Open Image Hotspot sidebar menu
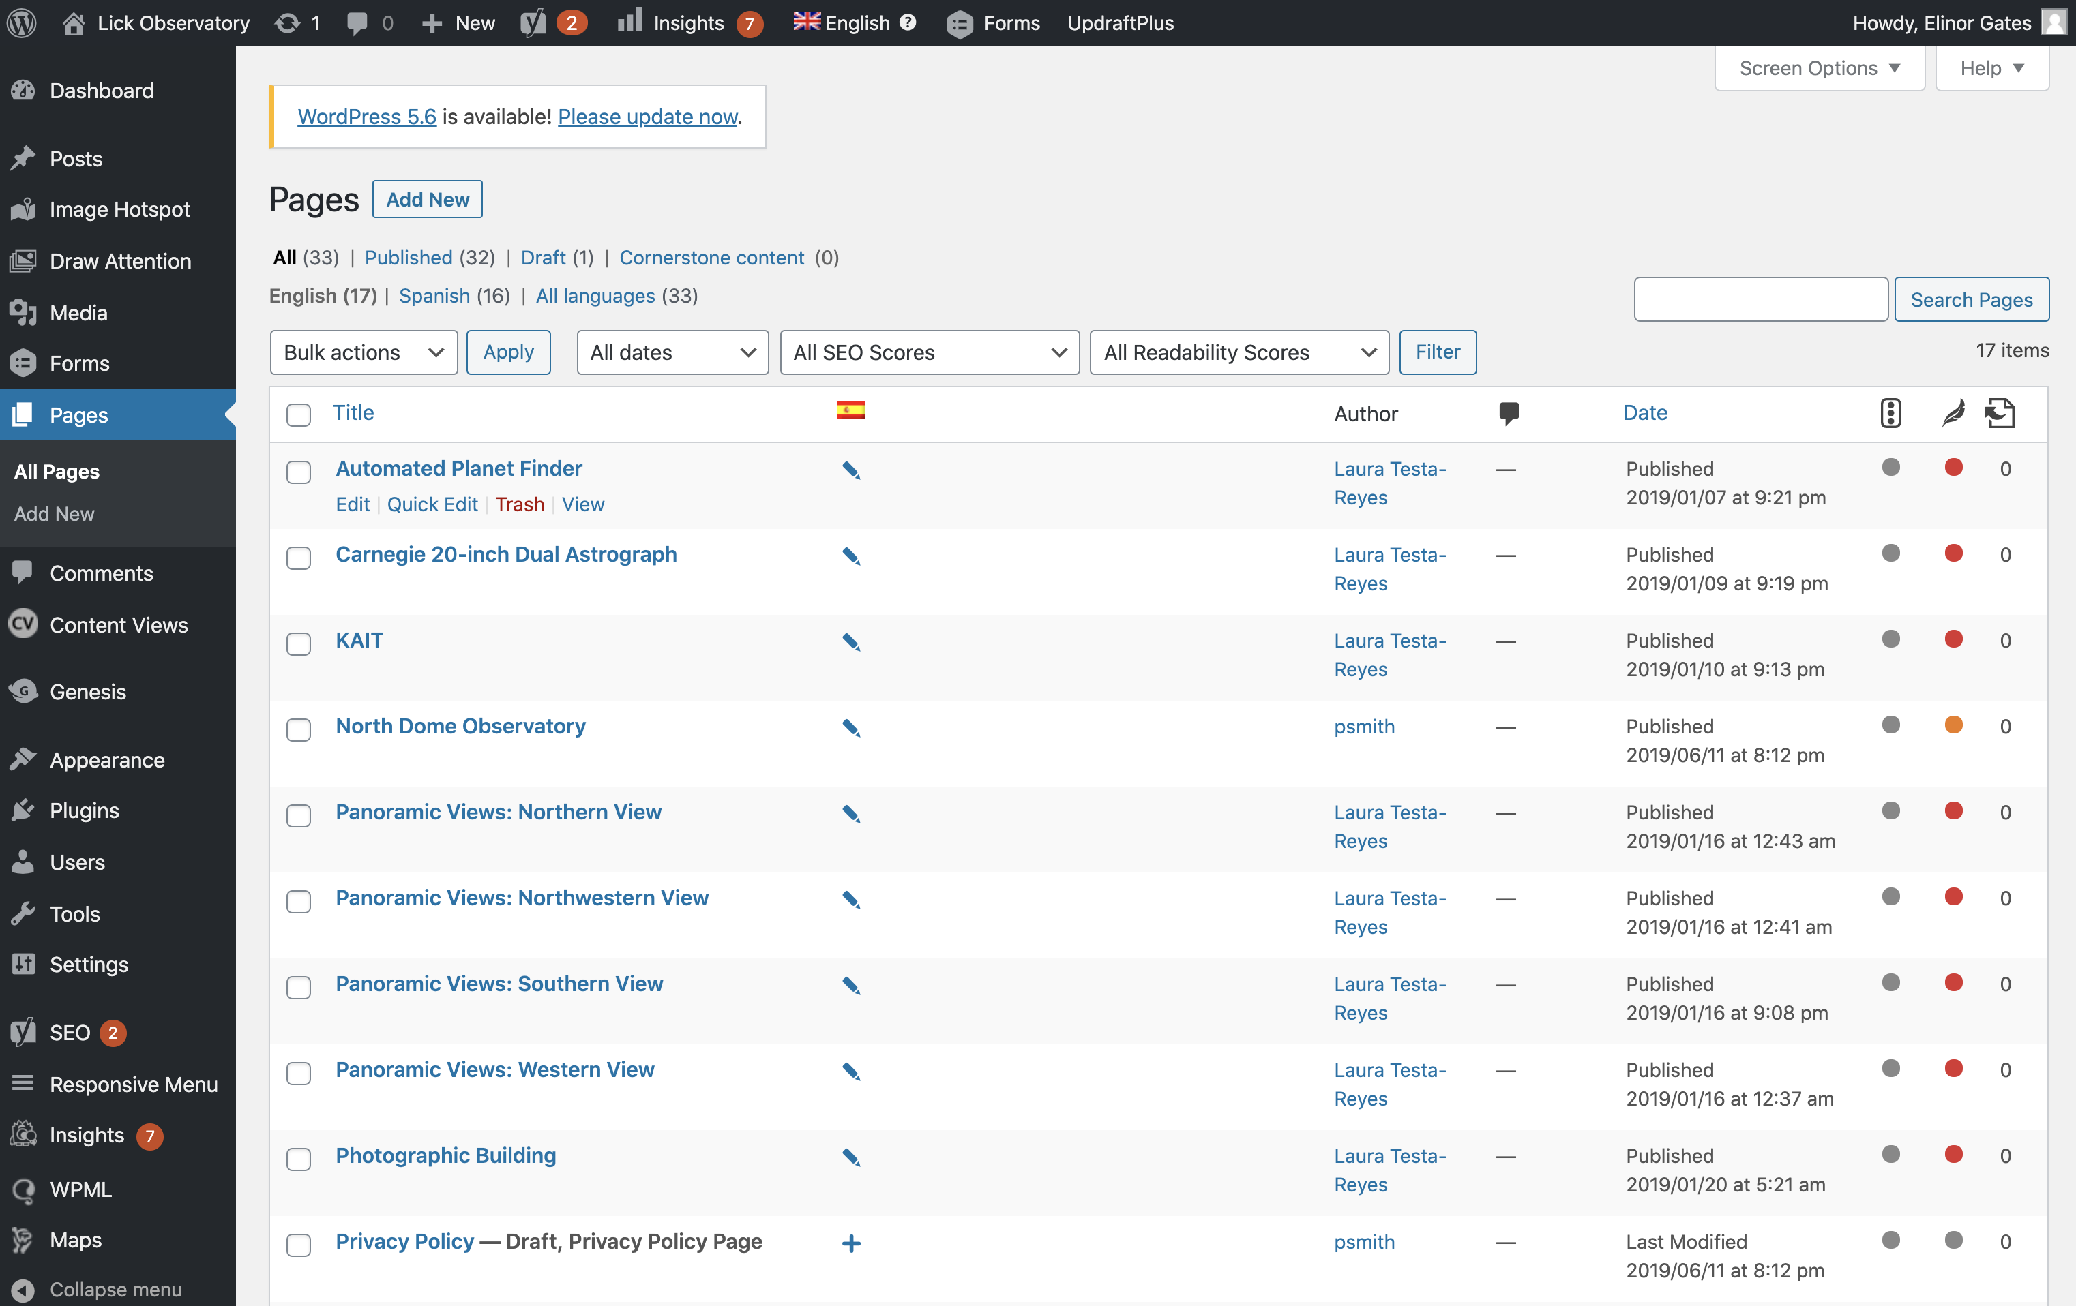 [119, 209]
